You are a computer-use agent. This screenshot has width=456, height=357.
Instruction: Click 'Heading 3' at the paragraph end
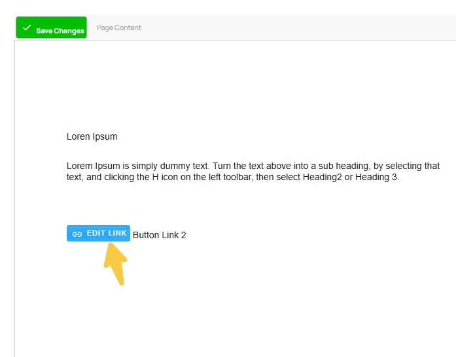coord(377,178)
